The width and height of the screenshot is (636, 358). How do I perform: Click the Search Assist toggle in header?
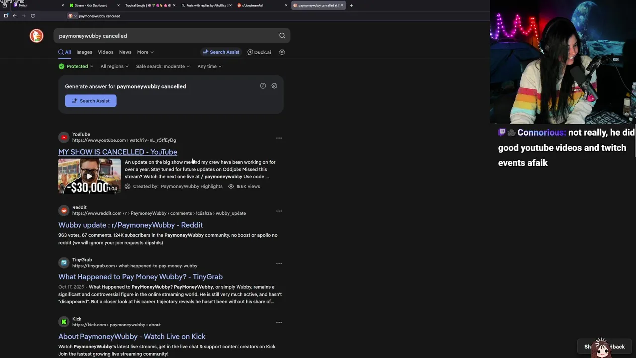tap(221, 52)
